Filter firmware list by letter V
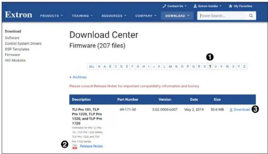The height and width of the screenshot is (154, 268). click(221, 66)
